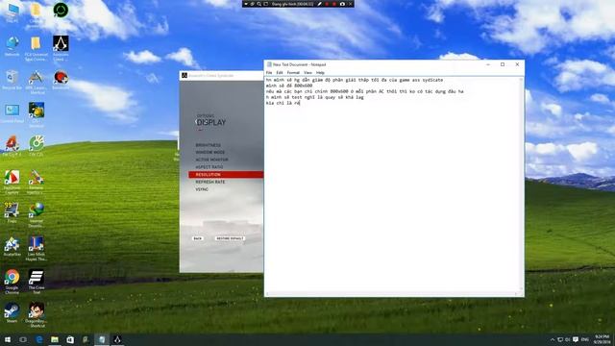Image resolution: width=615 pixels, height=346 pixels.
Task: Open Notepad Help menu
Action: coord(320,73)
